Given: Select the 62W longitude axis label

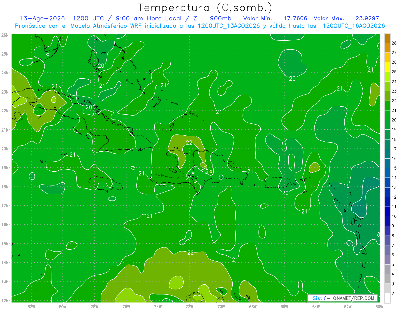Looking at the screenshot, I should (348, 306).
